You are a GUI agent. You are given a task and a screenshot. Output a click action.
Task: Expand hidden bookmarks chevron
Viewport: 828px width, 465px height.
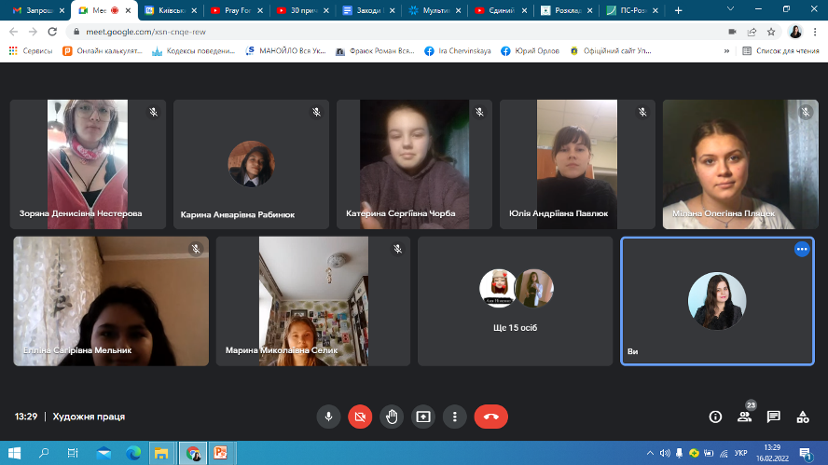click(x=726, y=50)
